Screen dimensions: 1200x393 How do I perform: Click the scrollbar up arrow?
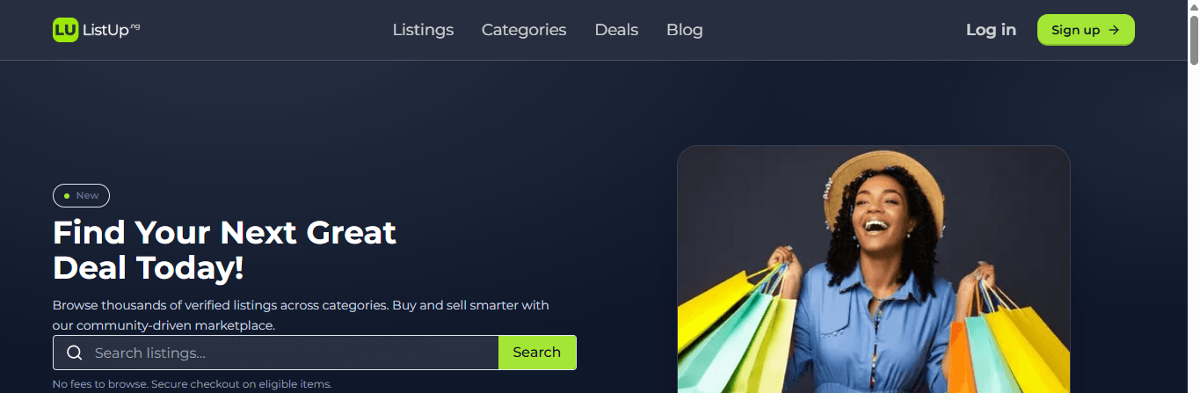point(1194,5)
